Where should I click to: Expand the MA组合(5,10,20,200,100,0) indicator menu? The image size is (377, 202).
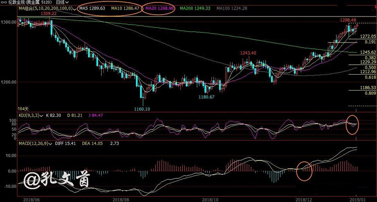pos(48,8)
